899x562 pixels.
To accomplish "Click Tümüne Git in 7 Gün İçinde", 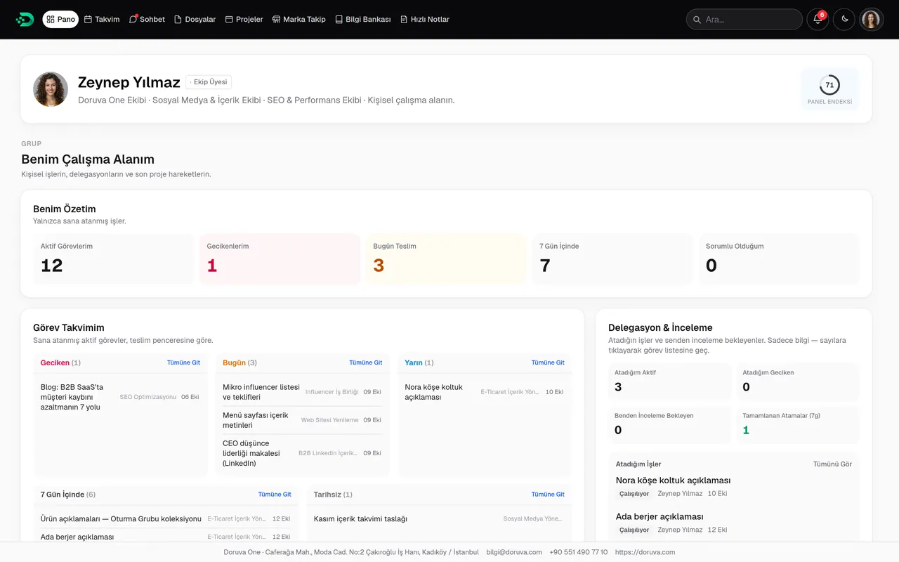I will [275, 495].
